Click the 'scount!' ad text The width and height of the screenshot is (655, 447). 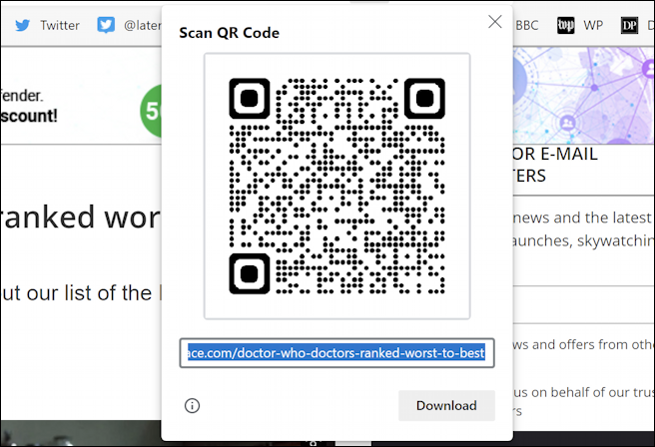tap(28, 116)
